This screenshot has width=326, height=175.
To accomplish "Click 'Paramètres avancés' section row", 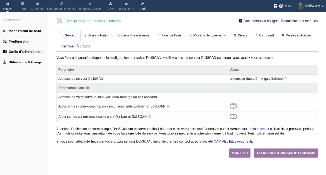I will (187, 88).
